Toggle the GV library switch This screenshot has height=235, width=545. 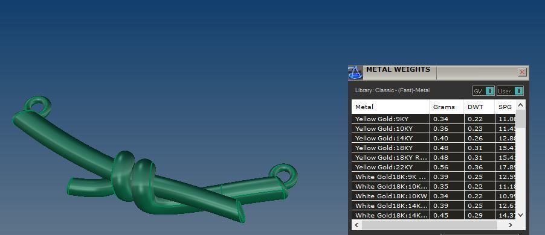tap(483, 91)
